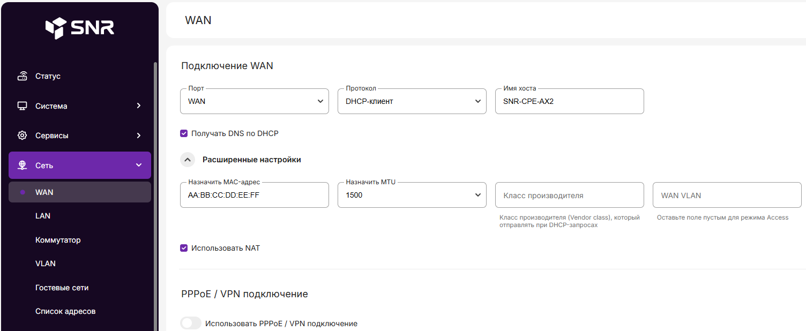Go to the Коммутатор page
This screenshot has height=331, width=806.
58,240
